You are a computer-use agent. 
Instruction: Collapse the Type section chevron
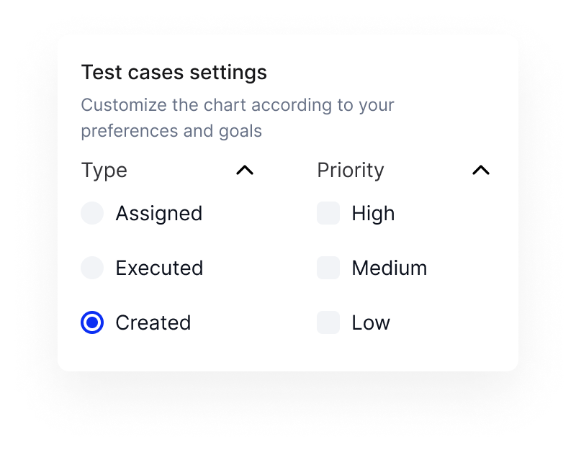[245, 171]
